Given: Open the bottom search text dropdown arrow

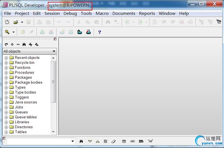Looking at the screenshot, I should (x=73, y=141).
